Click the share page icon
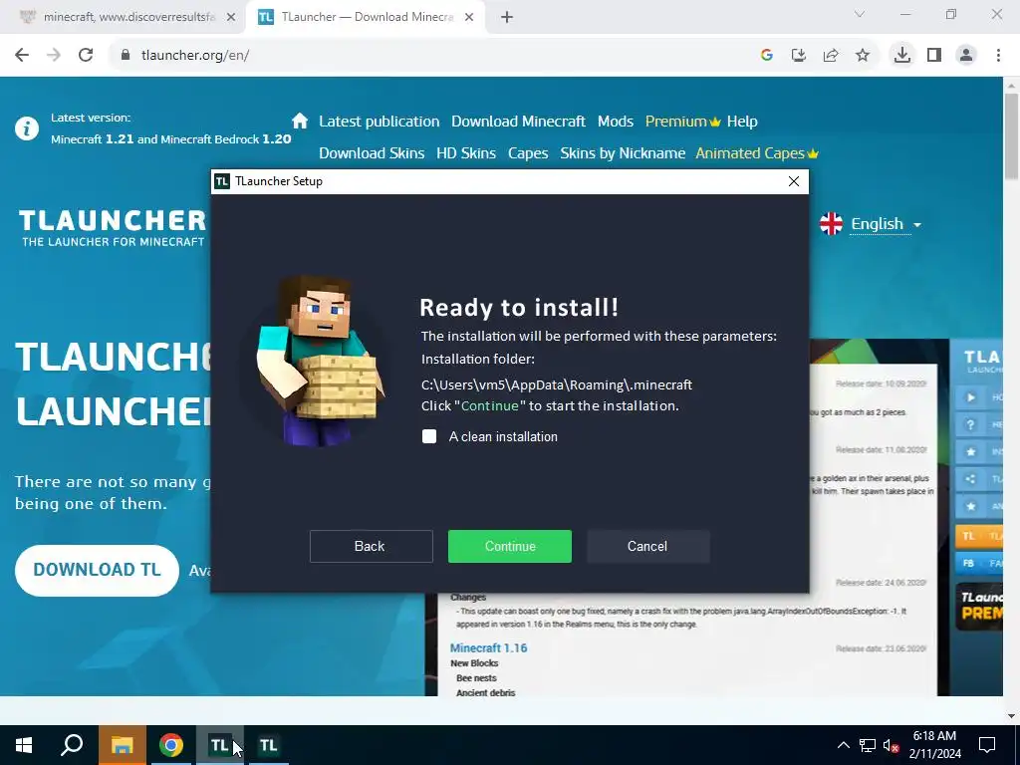This screenshot has width=1020, height=765. click(831, 56)
